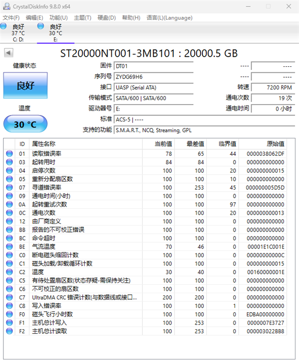Click status orb in row 09 通电时间(小时)
The height and width of the screenshot is (363, 299).
click(x=9, y=196)
